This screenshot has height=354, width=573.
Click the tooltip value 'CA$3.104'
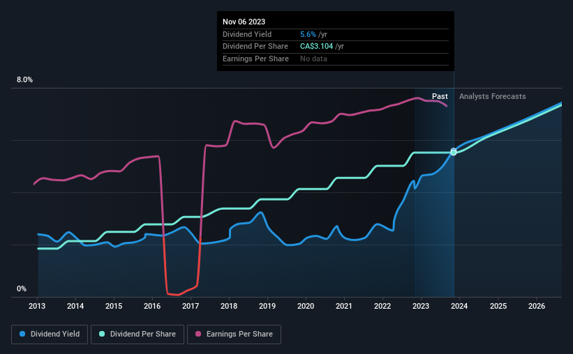[316, 47]
